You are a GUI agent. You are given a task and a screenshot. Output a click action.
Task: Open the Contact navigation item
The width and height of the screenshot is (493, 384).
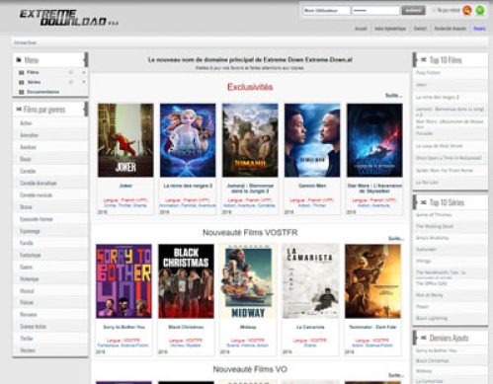pos(420,29)
